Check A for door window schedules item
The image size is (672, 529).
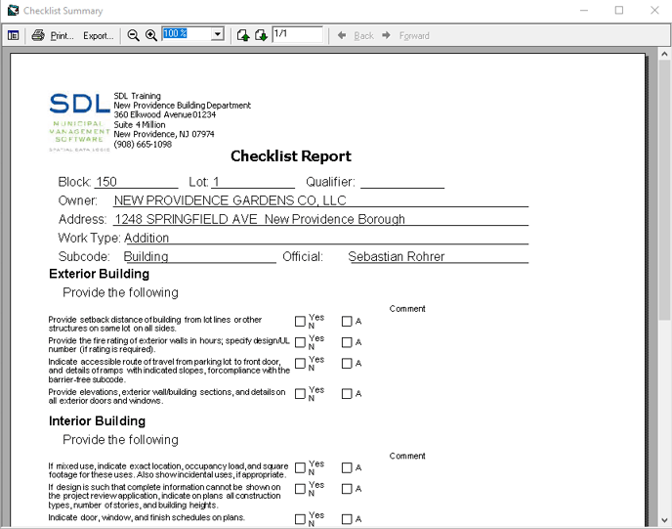[347, 519]
